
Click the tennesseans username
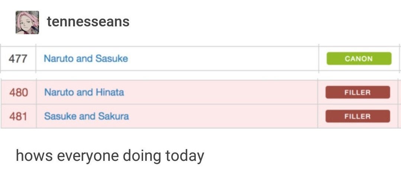click(x=88, y=22)
